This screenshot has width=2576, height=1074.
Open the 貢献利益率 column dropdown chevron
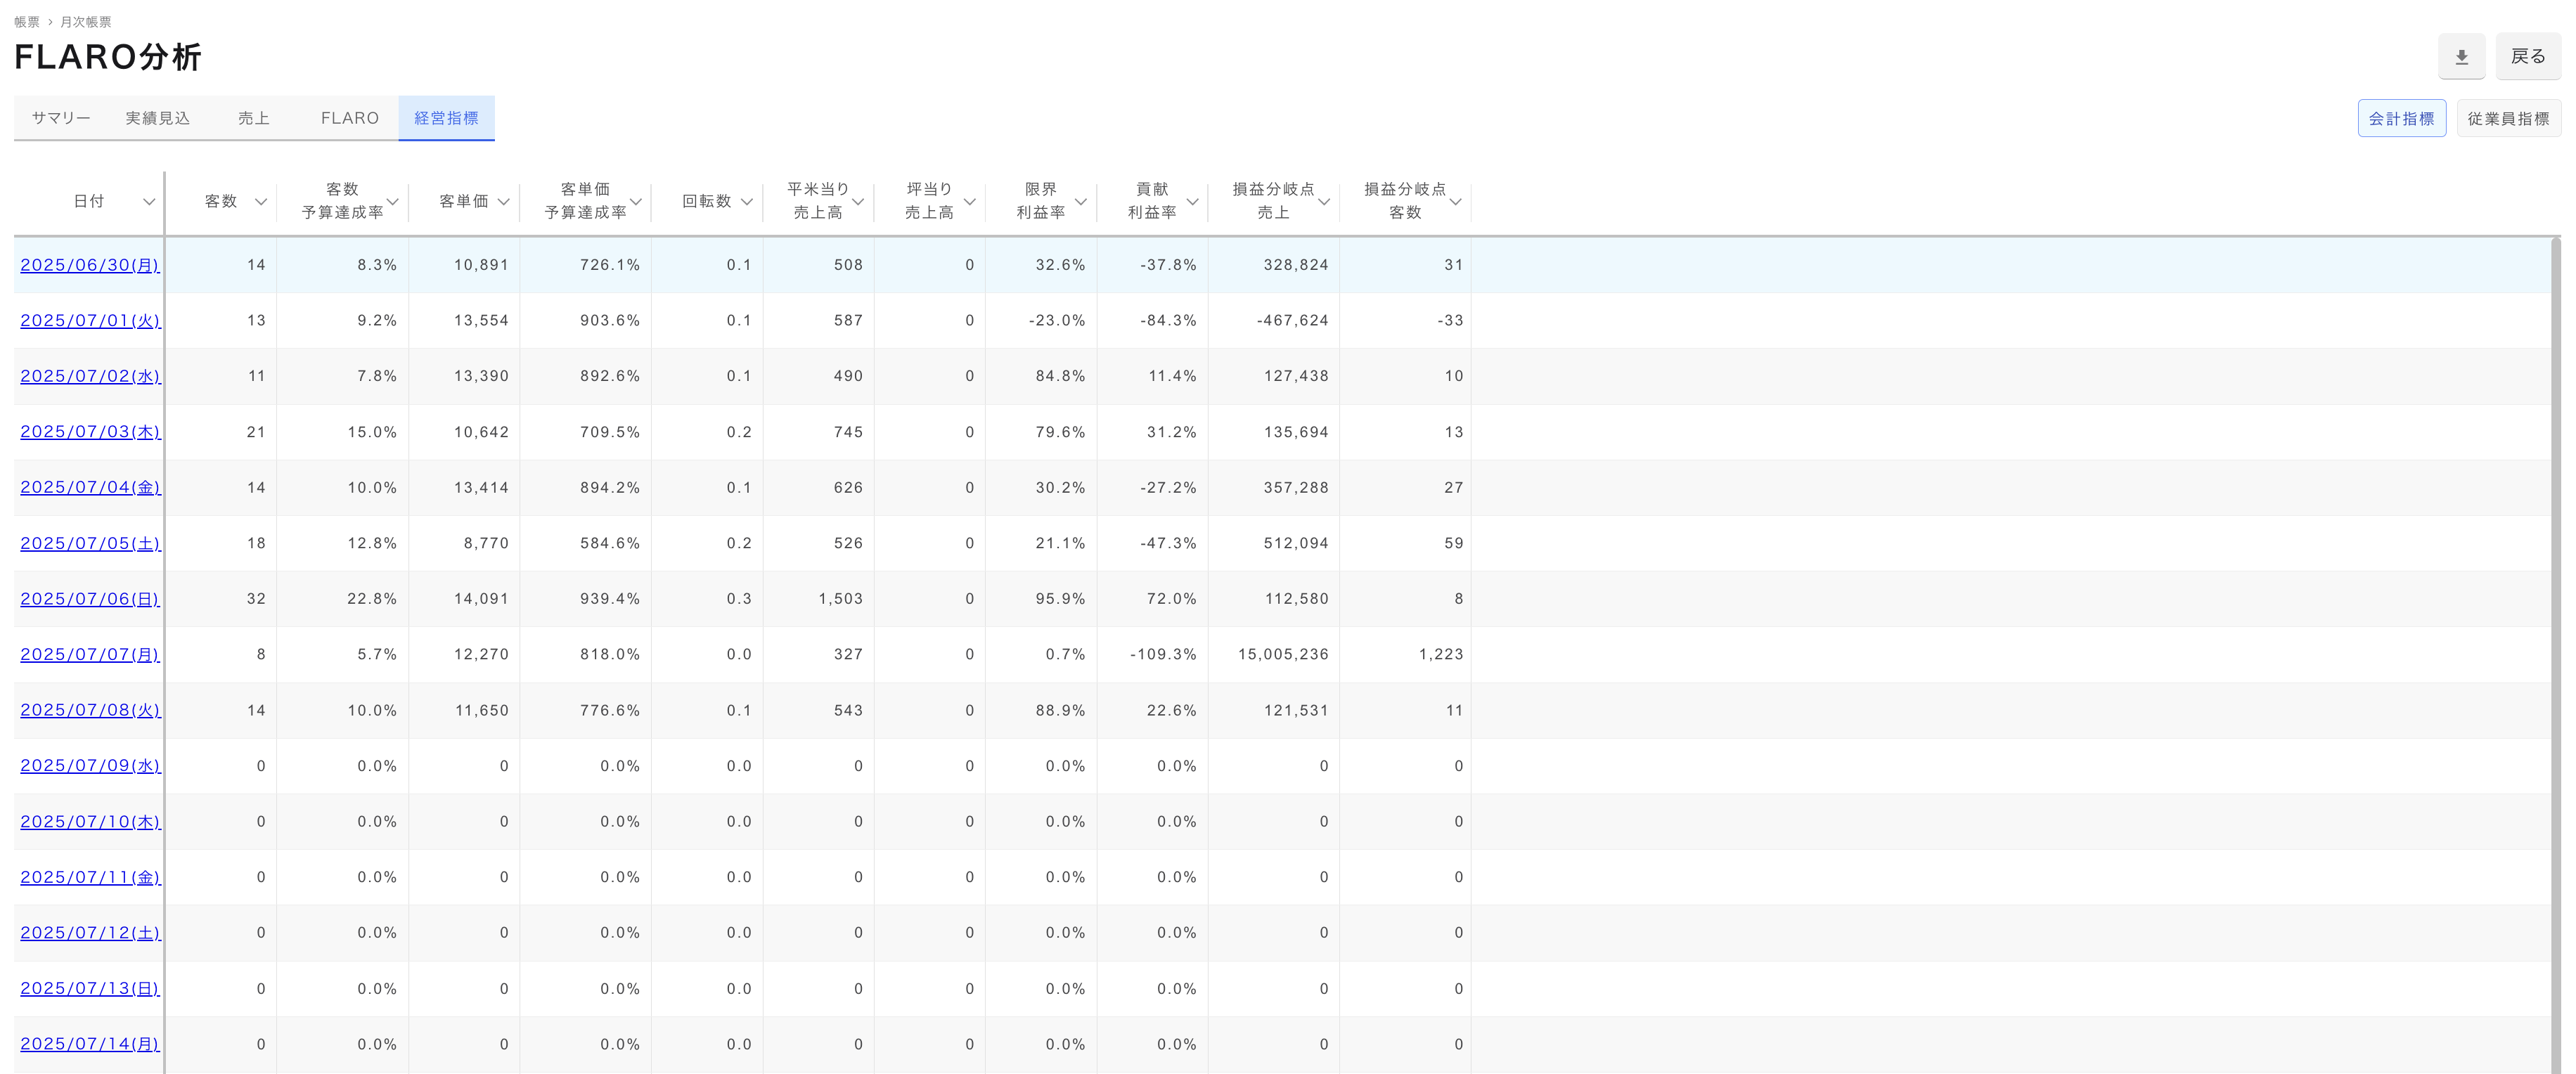pos(1192,202)
